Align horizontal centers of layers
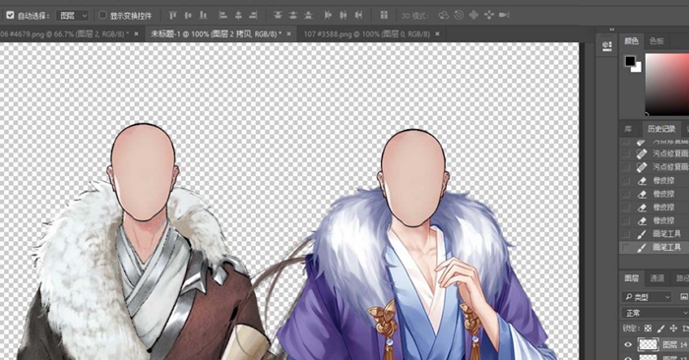Screen dimensions: 689x360 coord(238,16)
